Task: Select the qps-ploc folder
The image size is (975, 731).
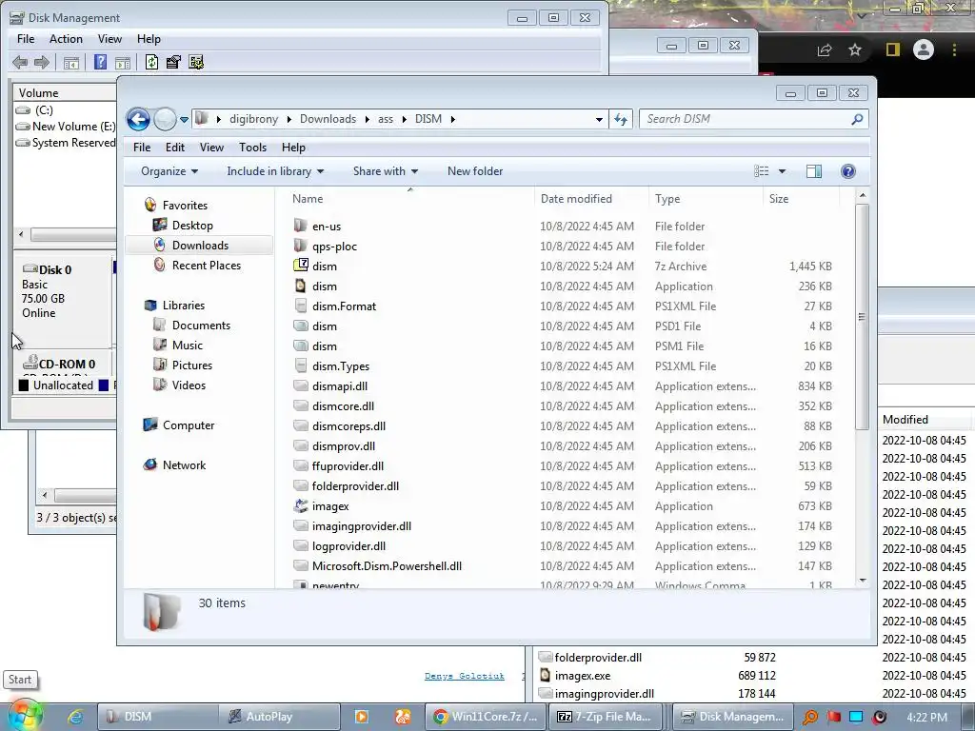Action: pos(334,247)
